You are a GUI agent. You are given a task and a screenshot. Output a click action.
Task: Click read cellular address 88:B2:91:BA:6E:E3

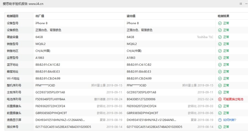point(139,72)
